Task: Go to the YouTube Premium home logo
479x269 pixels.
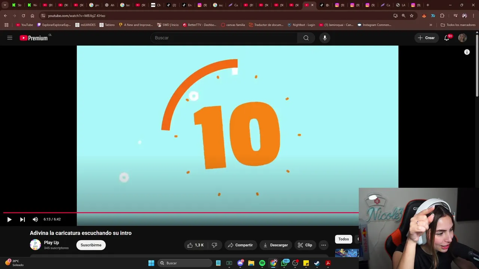Action: click(34, 38)
